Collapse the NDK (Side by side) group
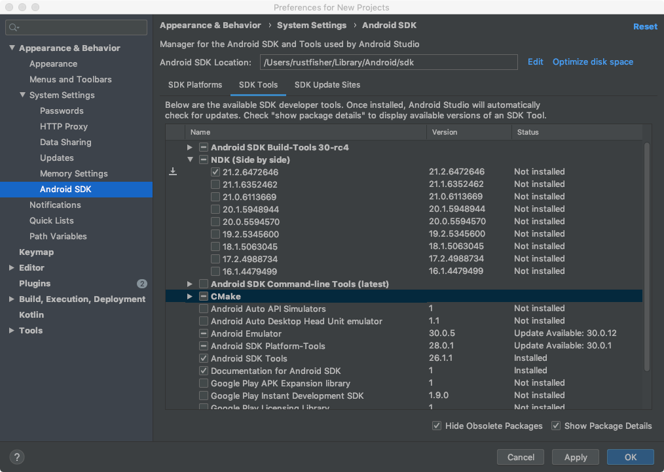The width and height of the screenshot is (664, 472). (190, 160)
